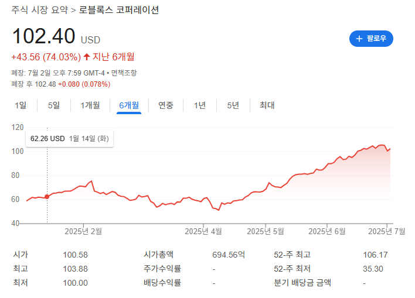Switch to the 연중 range tab
Viewport: 415px width, 298px height.
(x=166, y=105)
